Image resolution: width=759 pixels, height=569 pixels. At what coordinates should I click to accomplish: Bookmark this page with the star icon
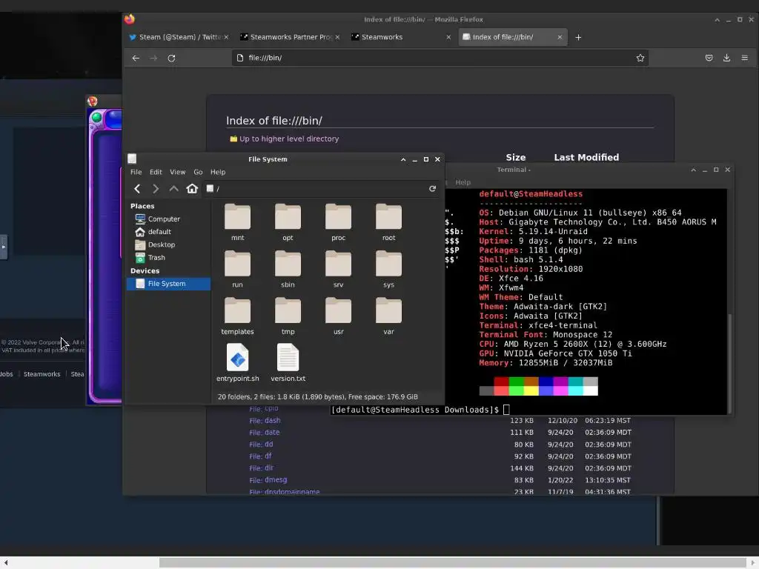(x=640, y=58)
